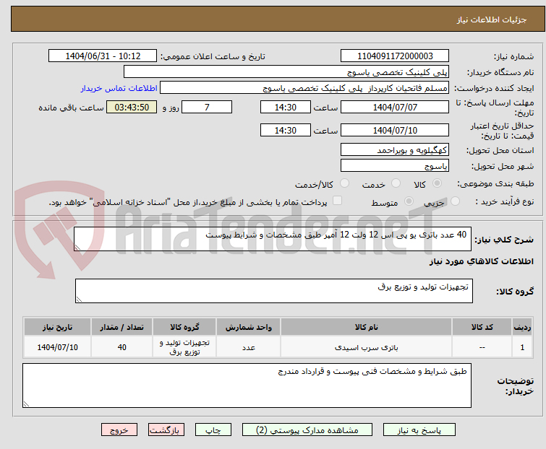The image size is (546, 449).
Task: Click the 'اطلاعات کالاهای مورد نیاز' section heading
Action: [481, 261]
